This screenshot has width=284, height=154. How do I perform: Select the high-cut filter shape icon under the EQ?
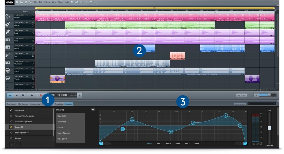pyautogui.click(x=245, y=143)
